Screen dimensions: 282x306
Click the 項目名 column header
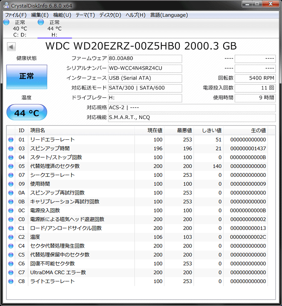click(81, 130)
